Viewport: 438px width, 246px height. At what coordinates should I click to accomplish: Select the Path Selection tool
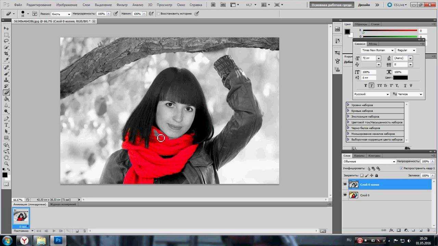click(x=6, y=132)
